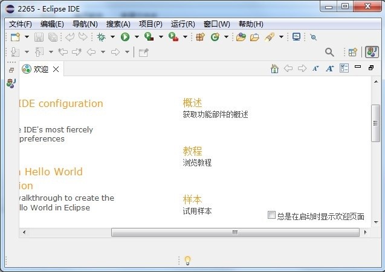Image resolution: width=385 pixels, height=272 pixels.
Task: Click the Undo arrow icon
Action: 70,37
